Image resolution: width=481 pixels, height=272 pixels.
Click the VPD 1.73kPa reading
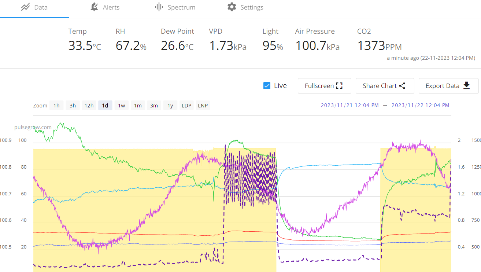[228, 40]
